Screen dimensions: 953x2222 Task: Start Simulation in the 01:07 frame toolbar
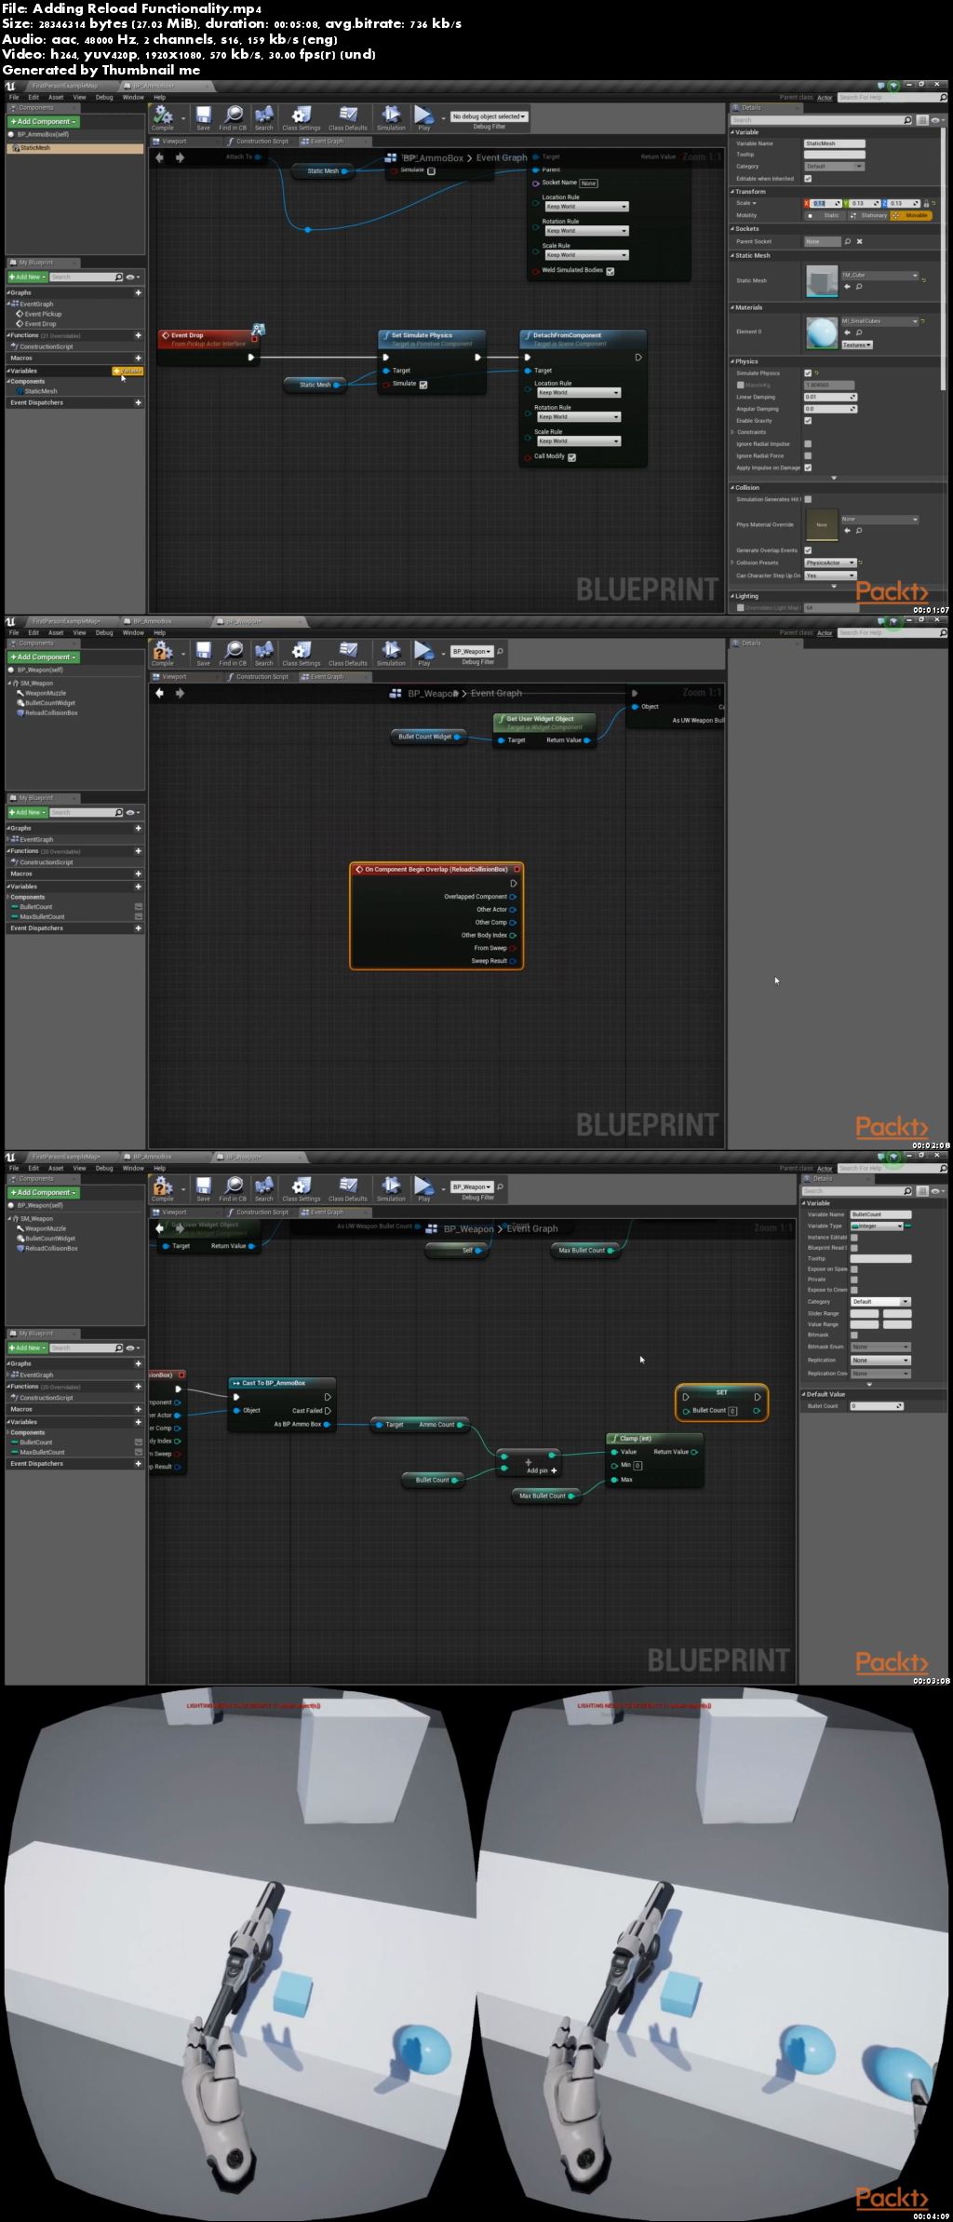click(391, 115)
